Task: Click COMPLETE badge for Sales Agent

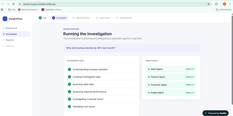Action: [x=190, y=69]
